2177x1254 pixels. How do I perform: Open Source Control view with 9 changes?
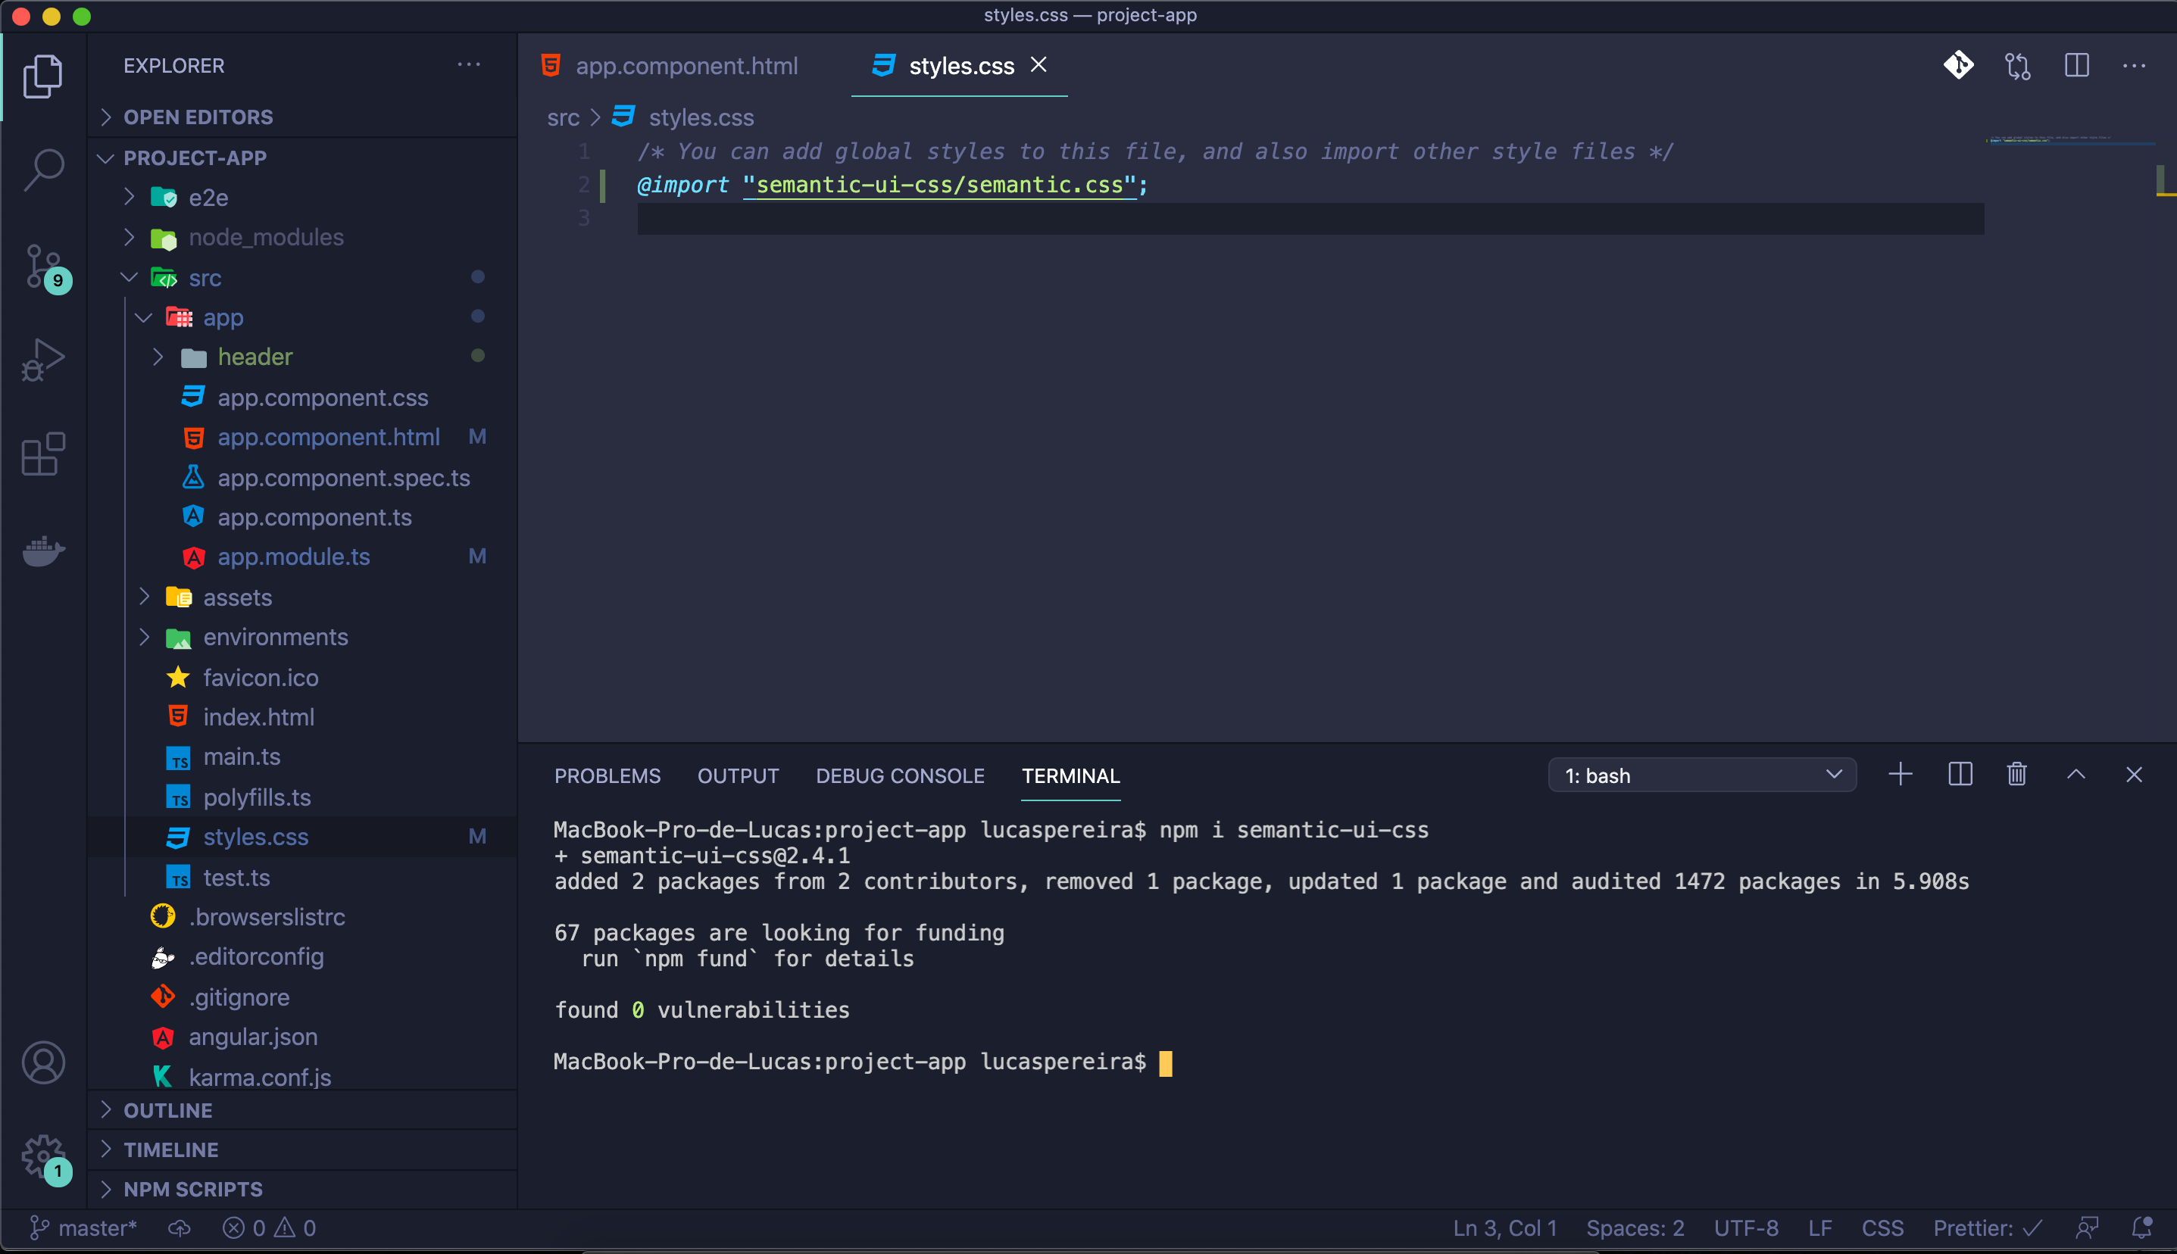43,267
